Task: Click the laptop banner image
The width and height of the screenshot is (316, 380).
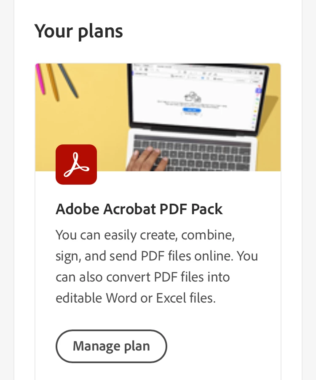Action: pos(158,117)
